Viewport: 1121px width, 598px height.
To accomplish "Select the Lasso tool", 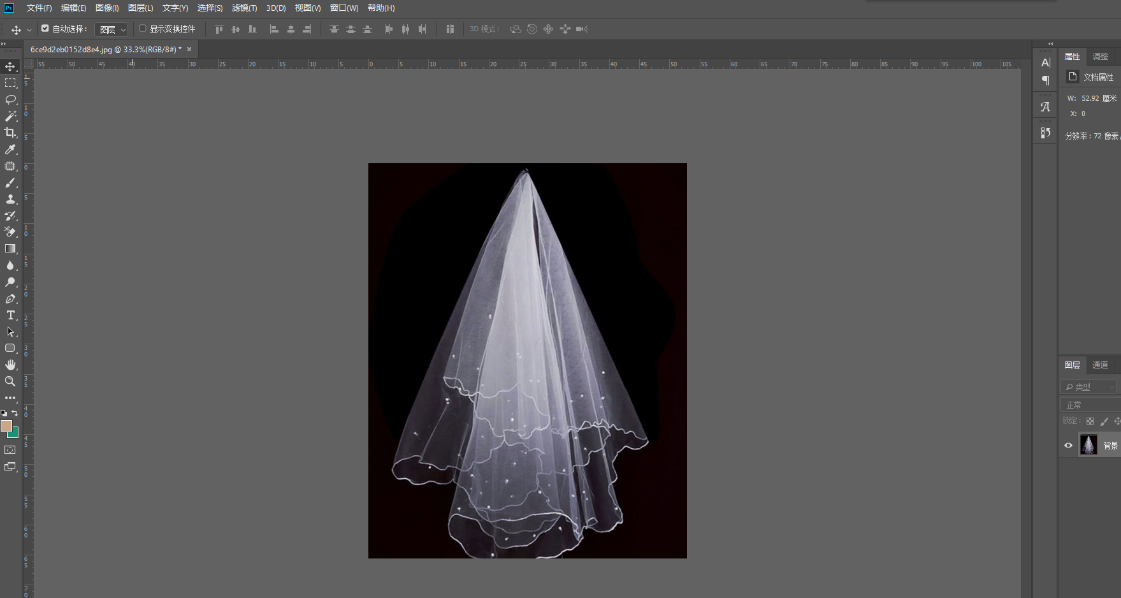I will coord(10,99).
